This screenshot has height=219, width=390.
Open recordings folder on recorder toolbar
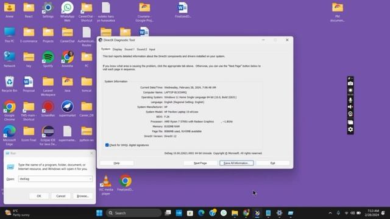tap(350, 122)
